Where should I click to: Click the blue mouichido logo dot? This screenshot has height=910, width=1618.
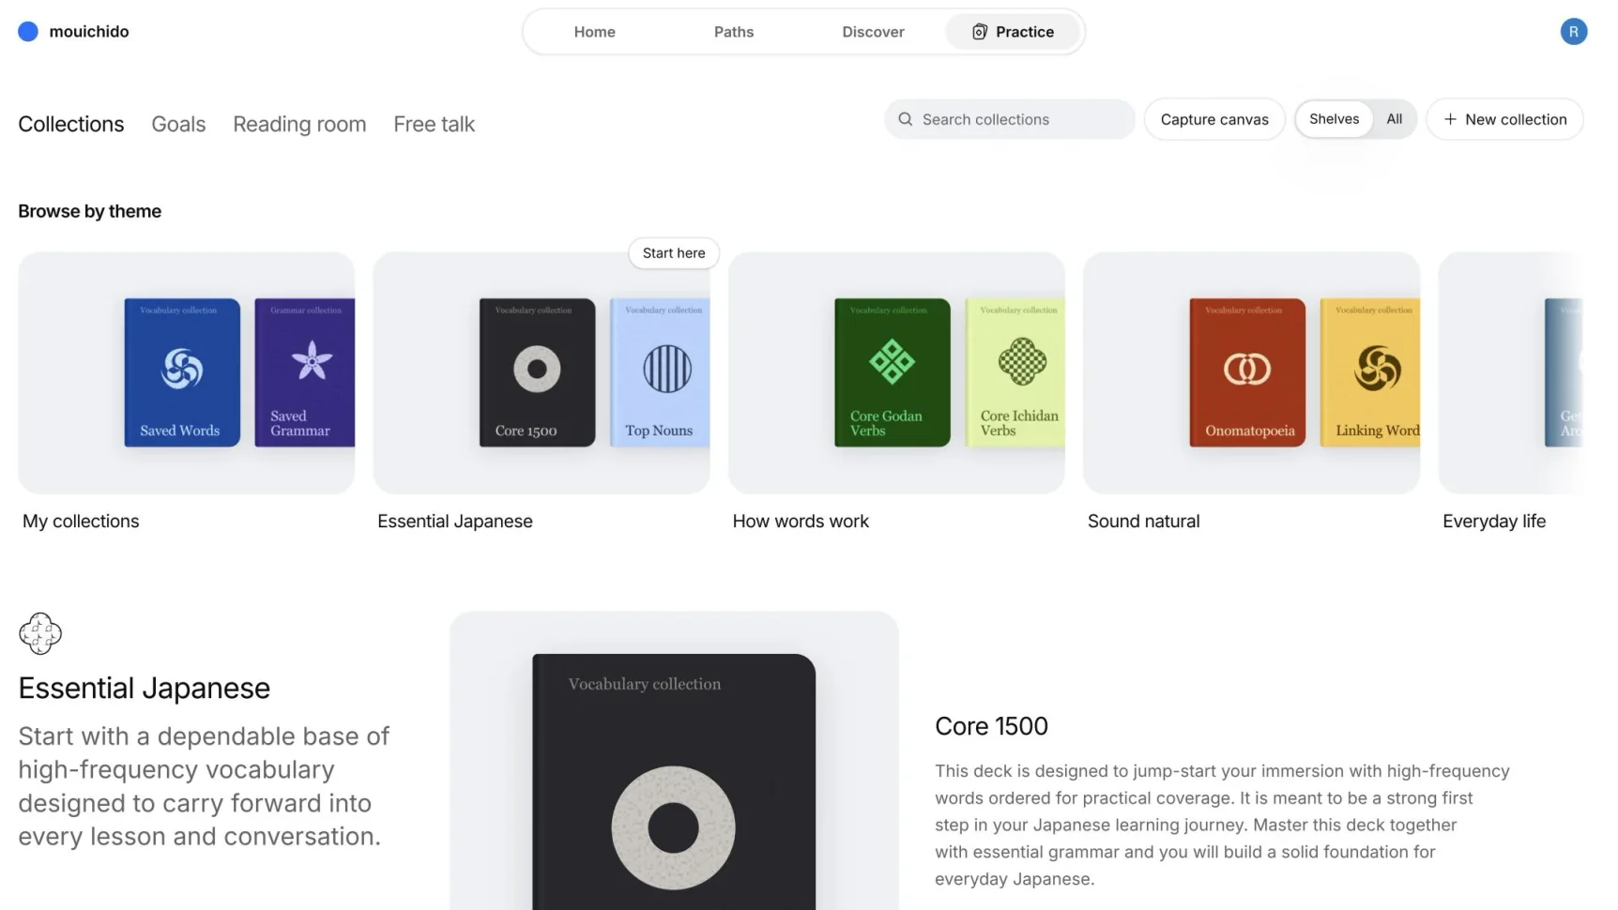28,32
